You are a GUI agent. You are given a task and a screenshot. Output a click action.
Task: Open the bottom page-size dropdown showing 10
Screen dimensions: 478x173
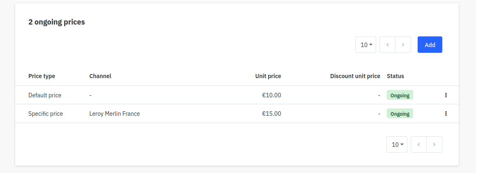[x=397, y=144]
